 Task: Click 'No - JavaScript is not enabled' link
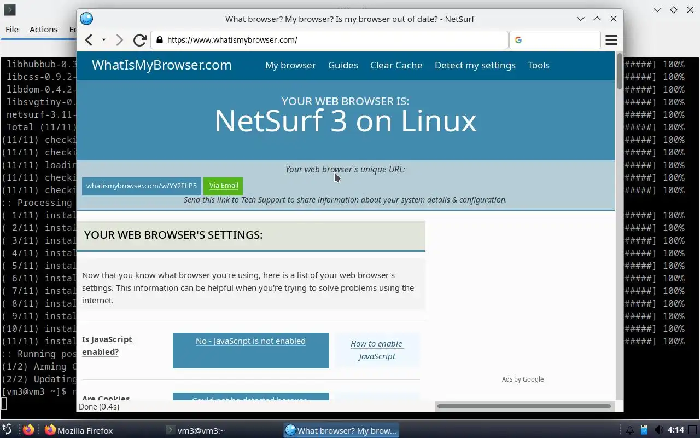(x=250, y=341)
